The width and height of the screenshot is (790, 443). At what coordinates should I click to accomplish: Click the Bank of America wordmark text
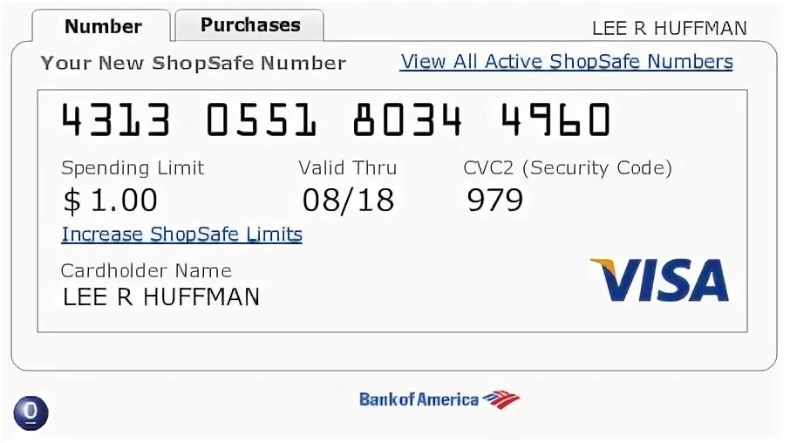tap(419, 399)
